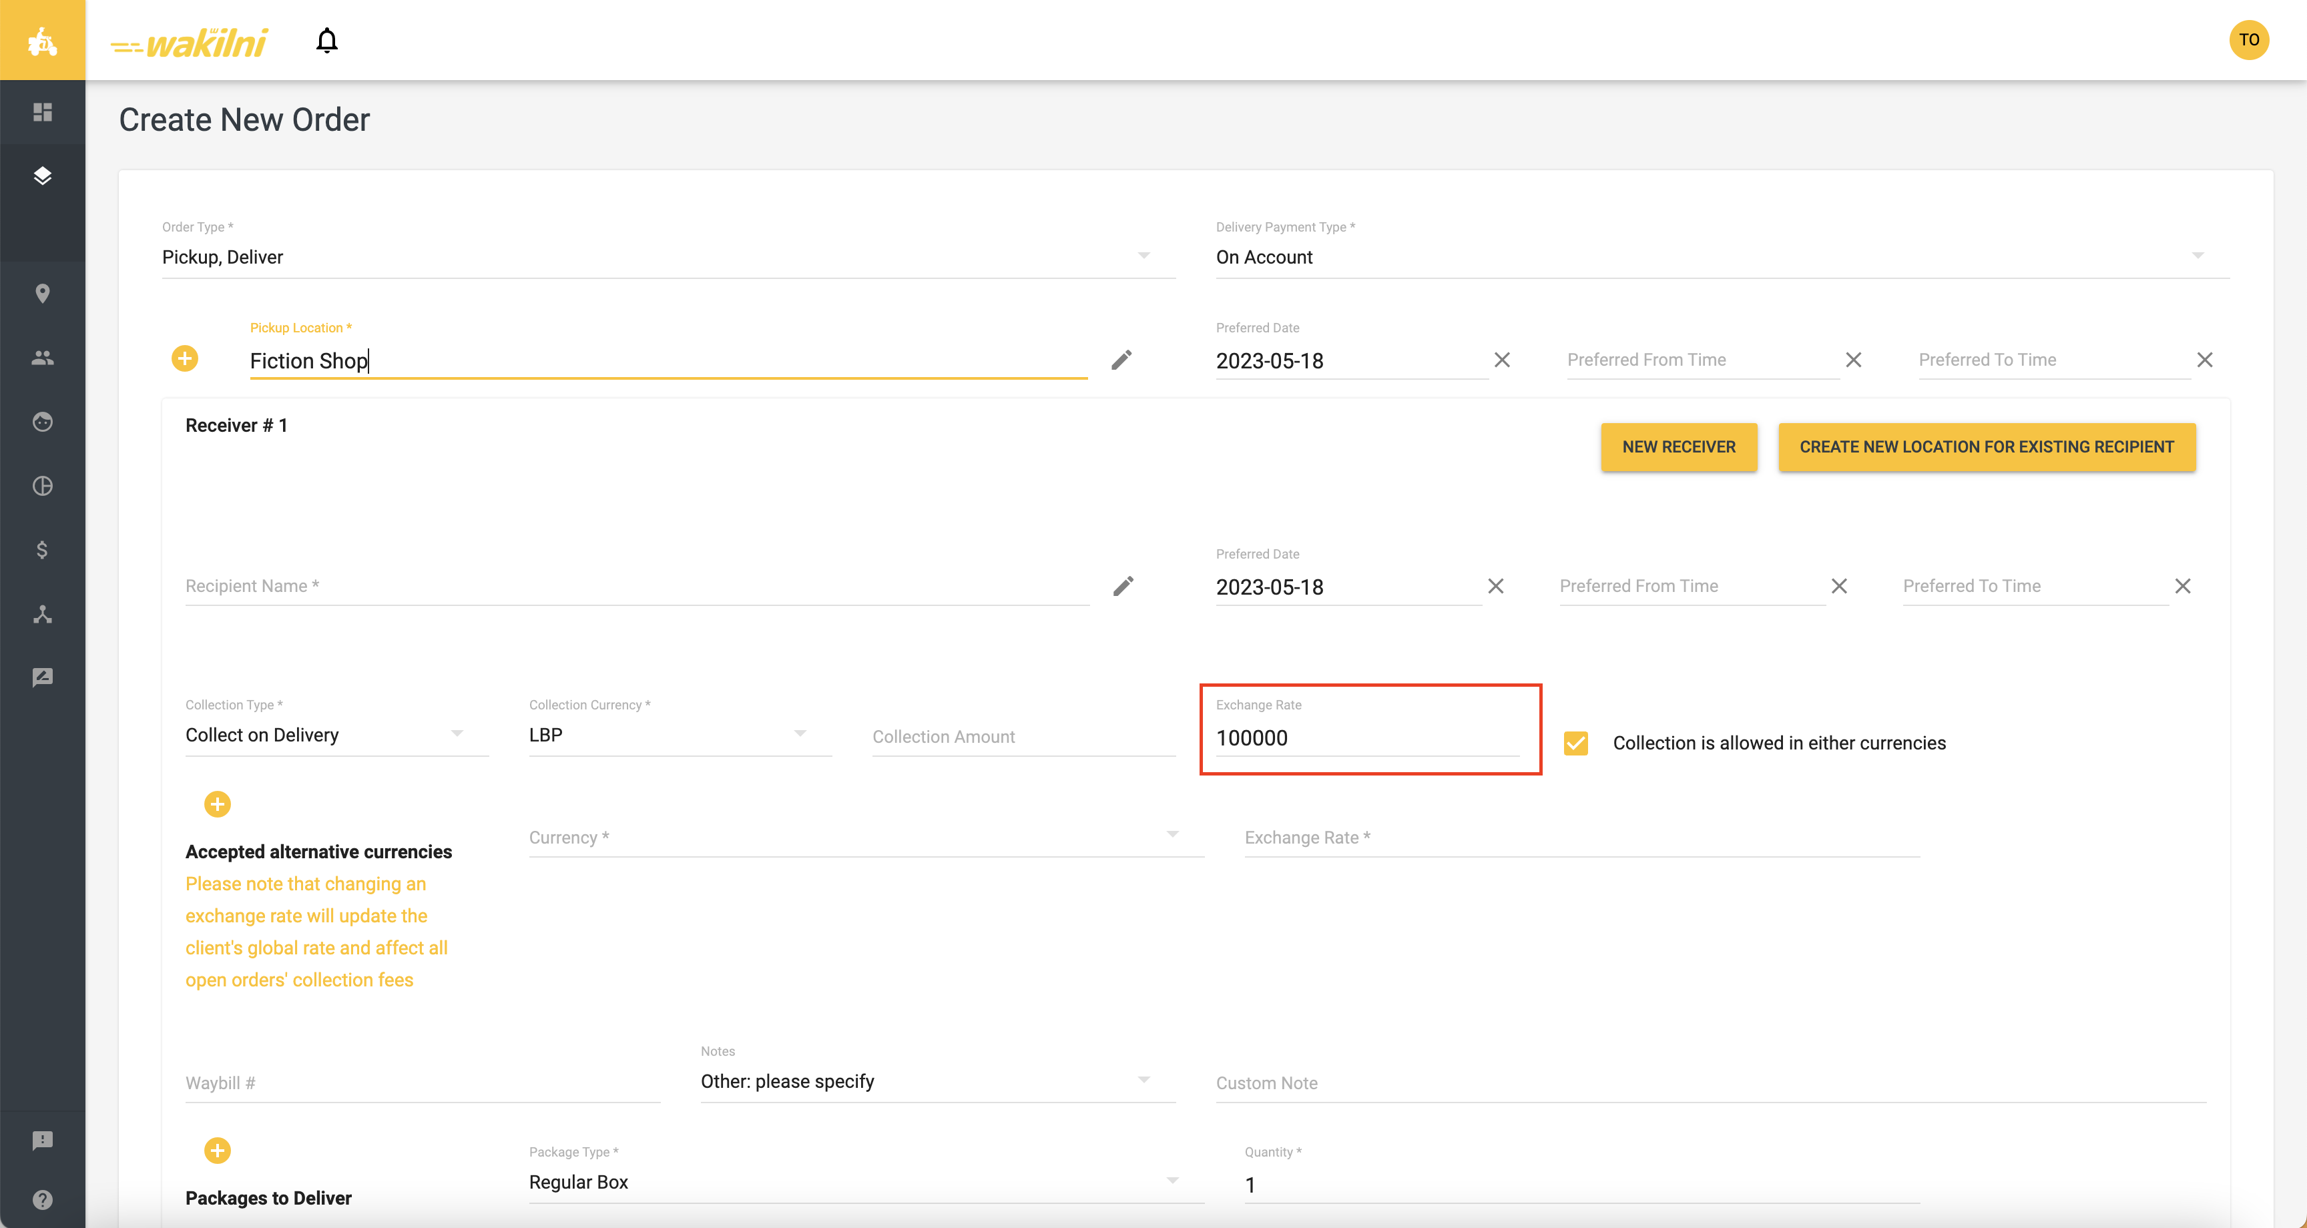The height and width of the screenshot is (1228, 2307).
Task: Click the pencil icon beside Recipient Name
Action: 1123,587
